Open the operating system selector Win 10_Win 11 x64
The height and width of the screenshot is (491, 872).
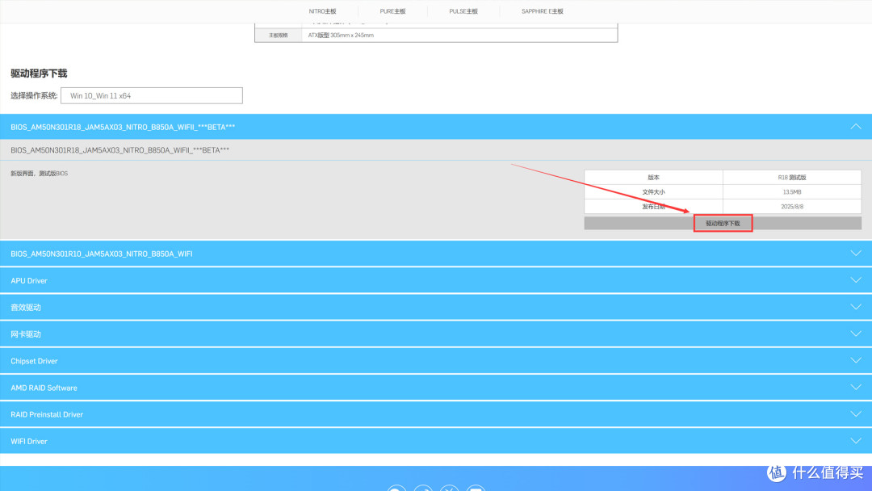152,95
